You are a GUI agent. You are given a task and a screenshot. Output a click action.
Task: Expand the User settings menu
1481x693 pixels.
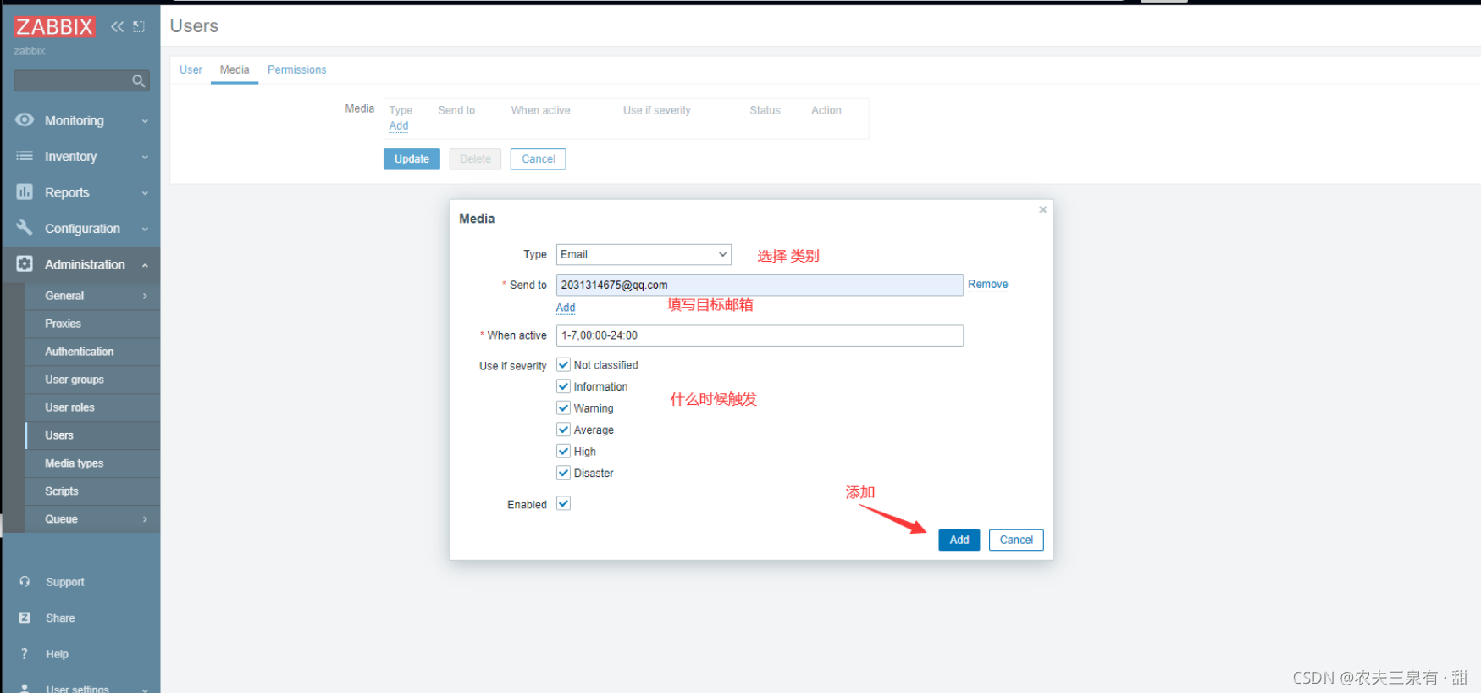pos(145,689)
